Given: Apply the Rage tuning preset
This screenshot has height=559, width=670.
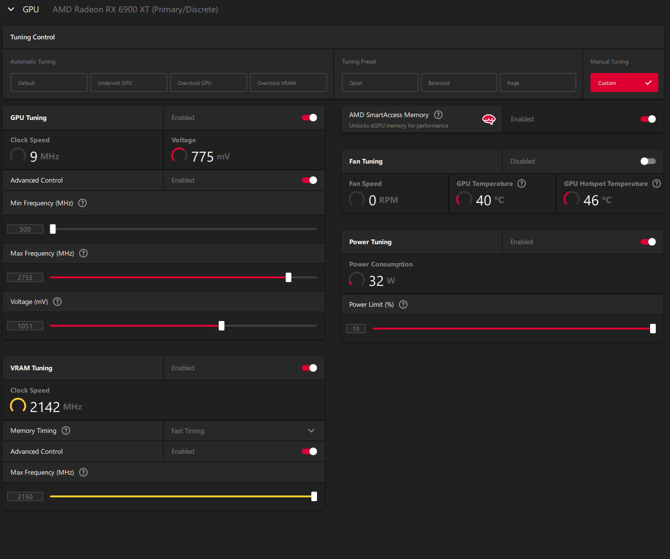Looking at the screenshot, I should pyautogui.click(x=538, y=82).
